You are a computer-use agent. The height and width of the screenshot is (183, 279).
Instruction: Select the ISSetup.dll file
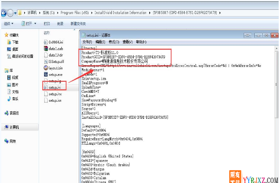56,61
